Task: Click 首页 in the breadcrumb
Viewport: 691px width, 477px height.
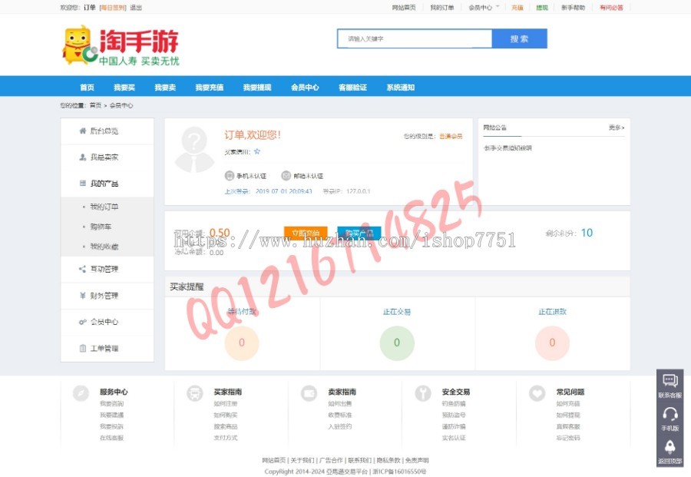Action: [x=96, y=105]
